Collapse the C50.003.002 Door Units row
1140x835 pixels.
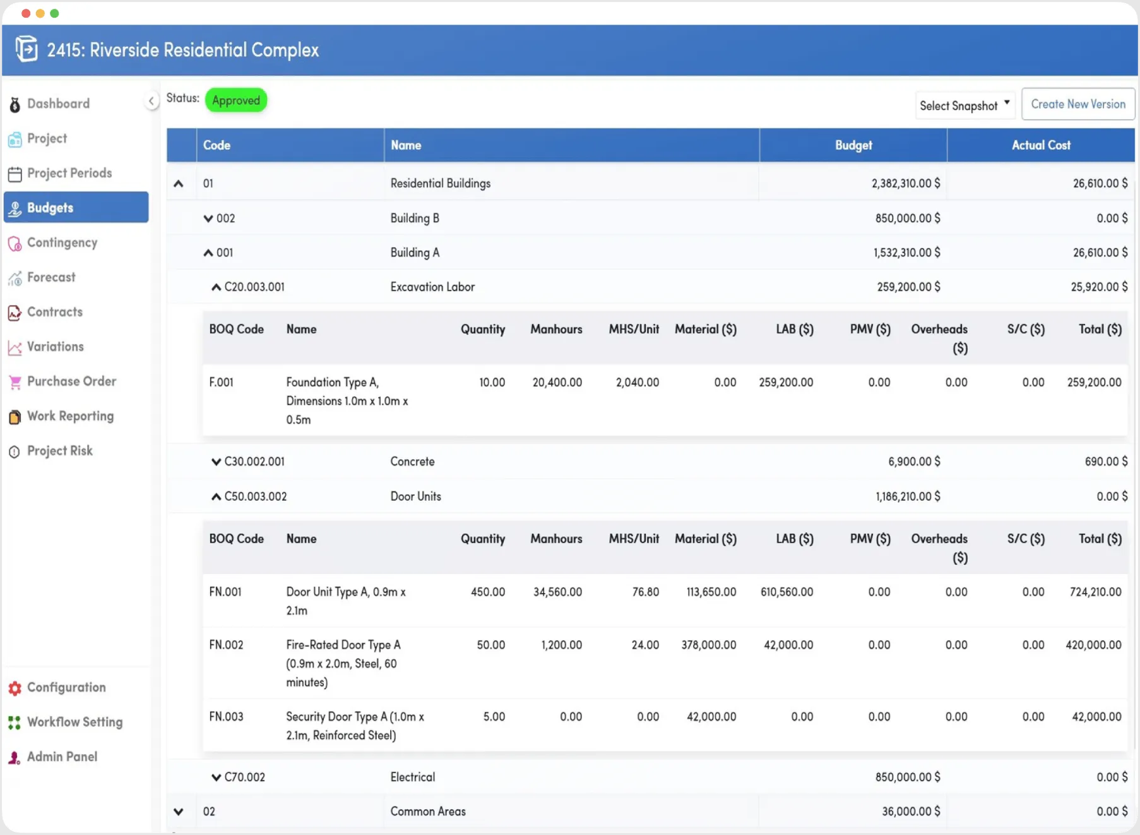click(217, 496)
